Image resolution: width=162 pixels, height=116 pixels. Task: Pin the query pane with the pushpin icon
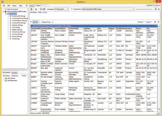coord(156,9)
